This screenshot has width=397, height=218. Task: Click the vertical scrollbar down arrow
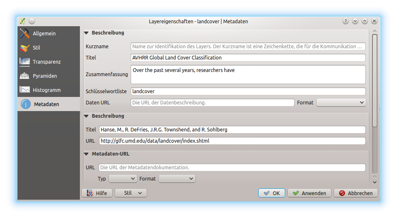(x=375, y=182)
